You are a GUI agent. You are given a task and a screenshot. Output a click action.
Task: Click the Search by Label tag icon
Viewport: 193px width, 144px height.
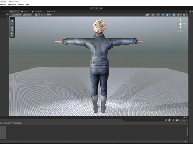173,120
